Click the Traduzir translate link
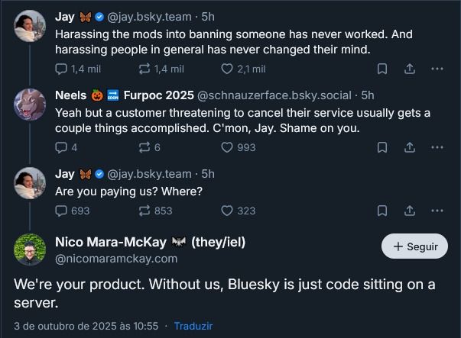This screenshot has height=338, width=461. 193,326
